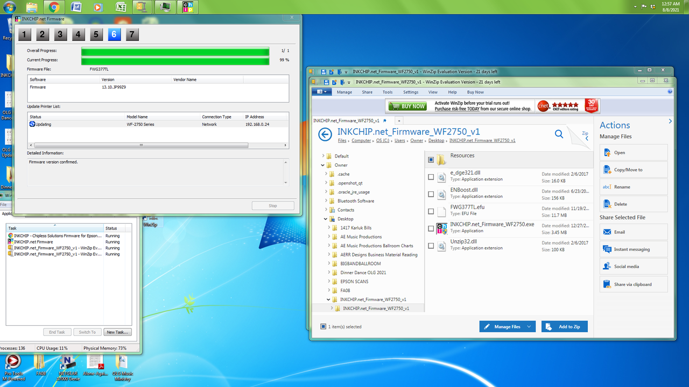Check the FWG377TL.efu file checkbox
The height and width of the screenshot is (387, 689).
click(x=431, y=211)
